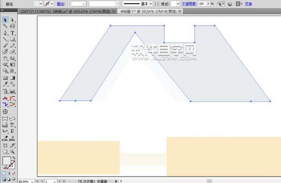Select the Gradient tool
Image resolution: width=281 pixels, height=183 pixels.
coord(12,78)
